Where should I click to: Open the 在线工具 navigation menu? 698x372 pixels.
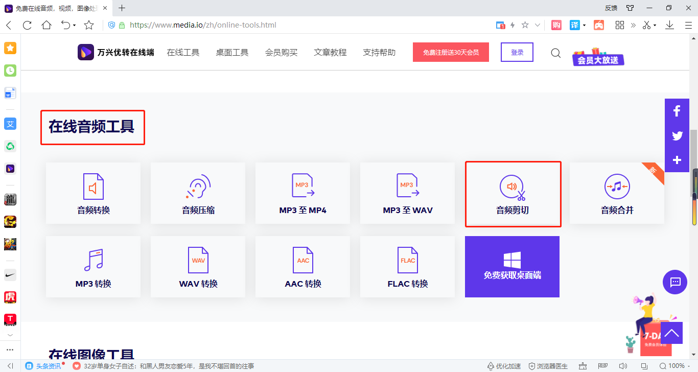tap(183, 52)
